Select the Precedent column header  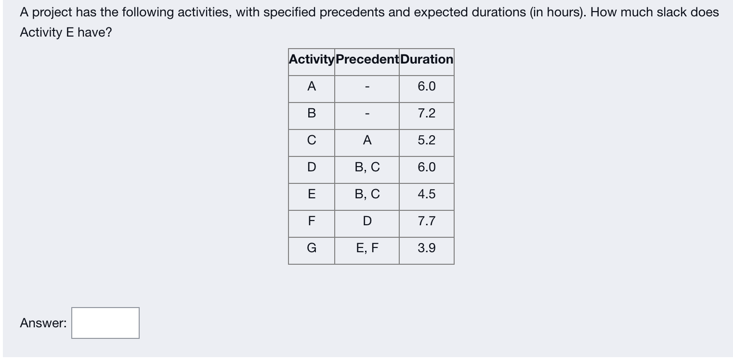pyautogui.click(x=366, y=59)
